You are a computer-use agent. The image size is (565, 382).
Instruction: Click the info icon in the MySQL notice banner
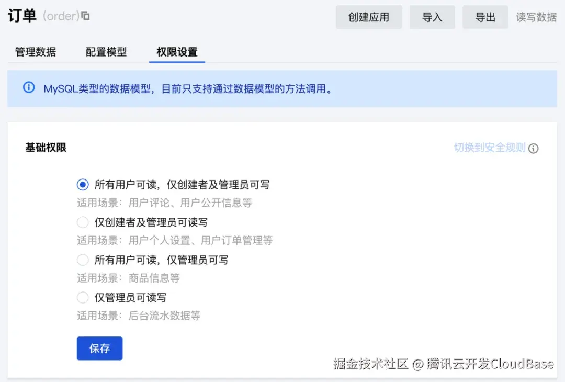click(29, 87)
